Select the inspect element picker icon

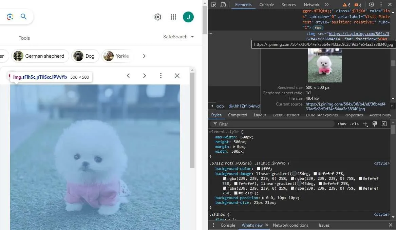213,4
